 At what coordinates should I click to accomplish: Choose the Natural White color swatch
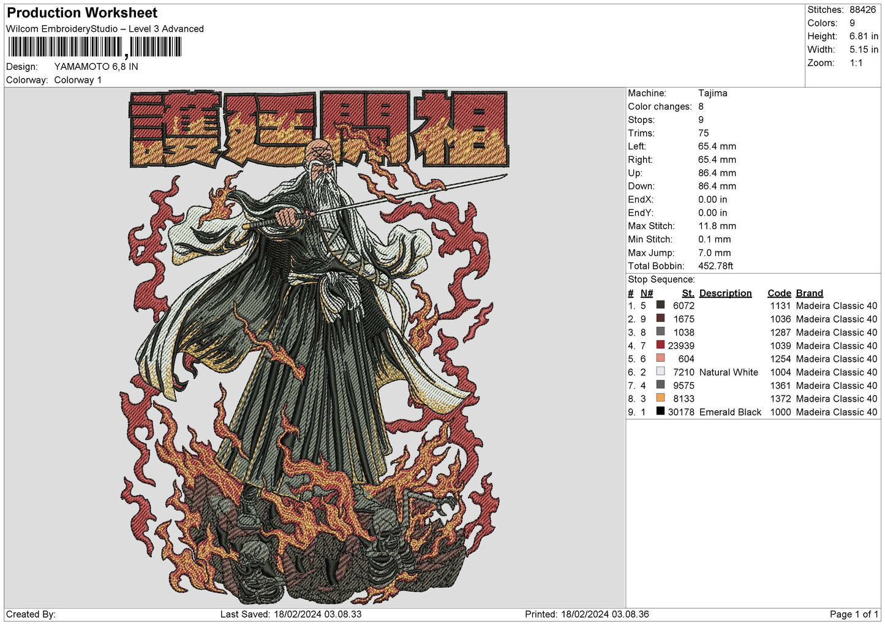click(660, 372)
